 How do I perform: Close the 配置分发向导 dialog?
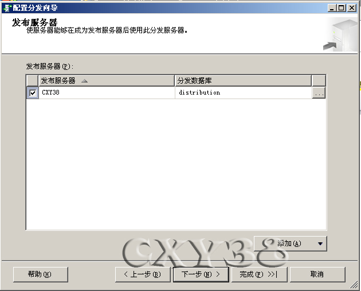click(x=352, y=7)
